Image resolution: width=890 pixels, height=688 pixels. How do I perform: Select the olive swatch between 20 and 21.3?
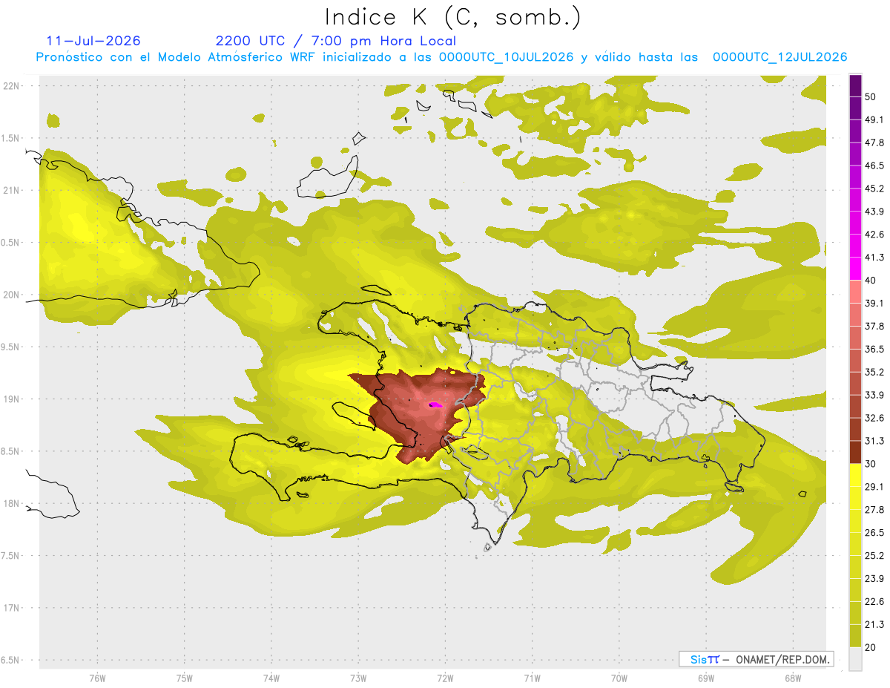tap(855, 636)
